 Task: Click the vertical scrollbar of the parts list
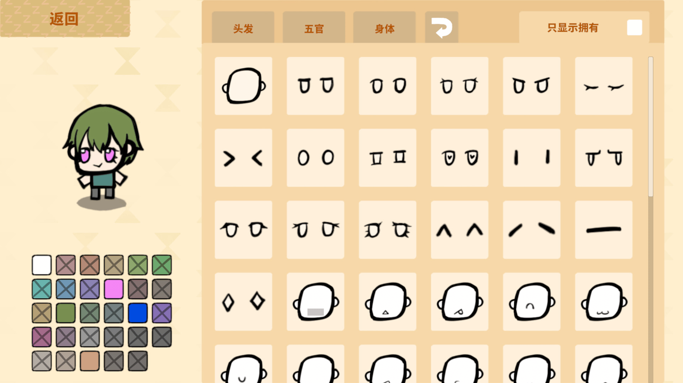pos(651,126)
